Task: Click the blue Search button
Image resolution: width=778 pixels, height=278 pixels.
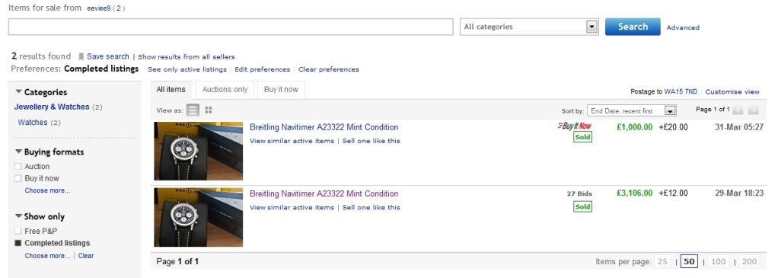Action: tap(633, 27)
